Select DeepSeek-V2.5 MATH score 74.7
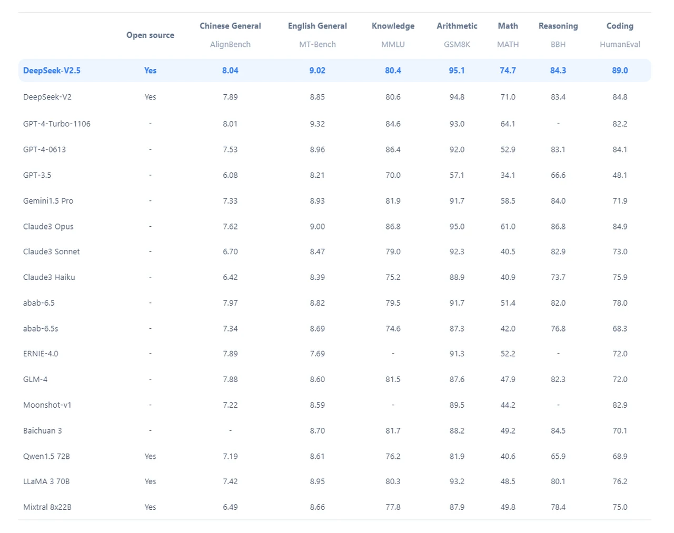The width and height of the screenshot is (674, 533). click(x=508, y=71)
